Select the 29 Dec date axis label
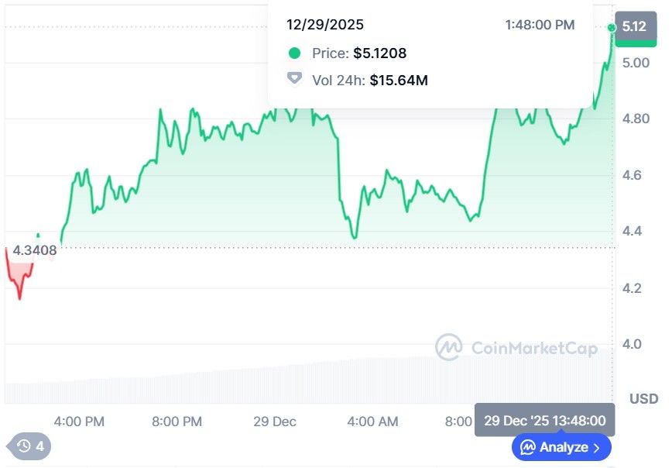Screen dimensions: 672x468 pos(275,422)
